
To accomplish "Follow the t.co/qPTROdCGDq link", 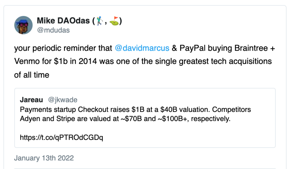I will click(61, 137).
